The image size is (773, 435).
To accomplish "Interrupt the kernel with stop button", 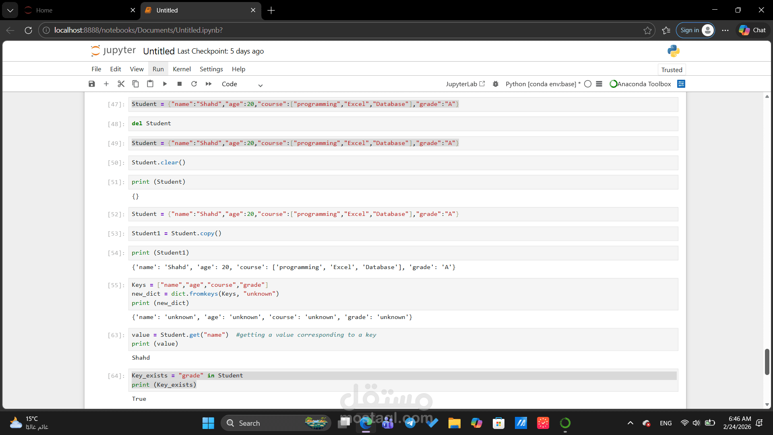I will (180, 84).
